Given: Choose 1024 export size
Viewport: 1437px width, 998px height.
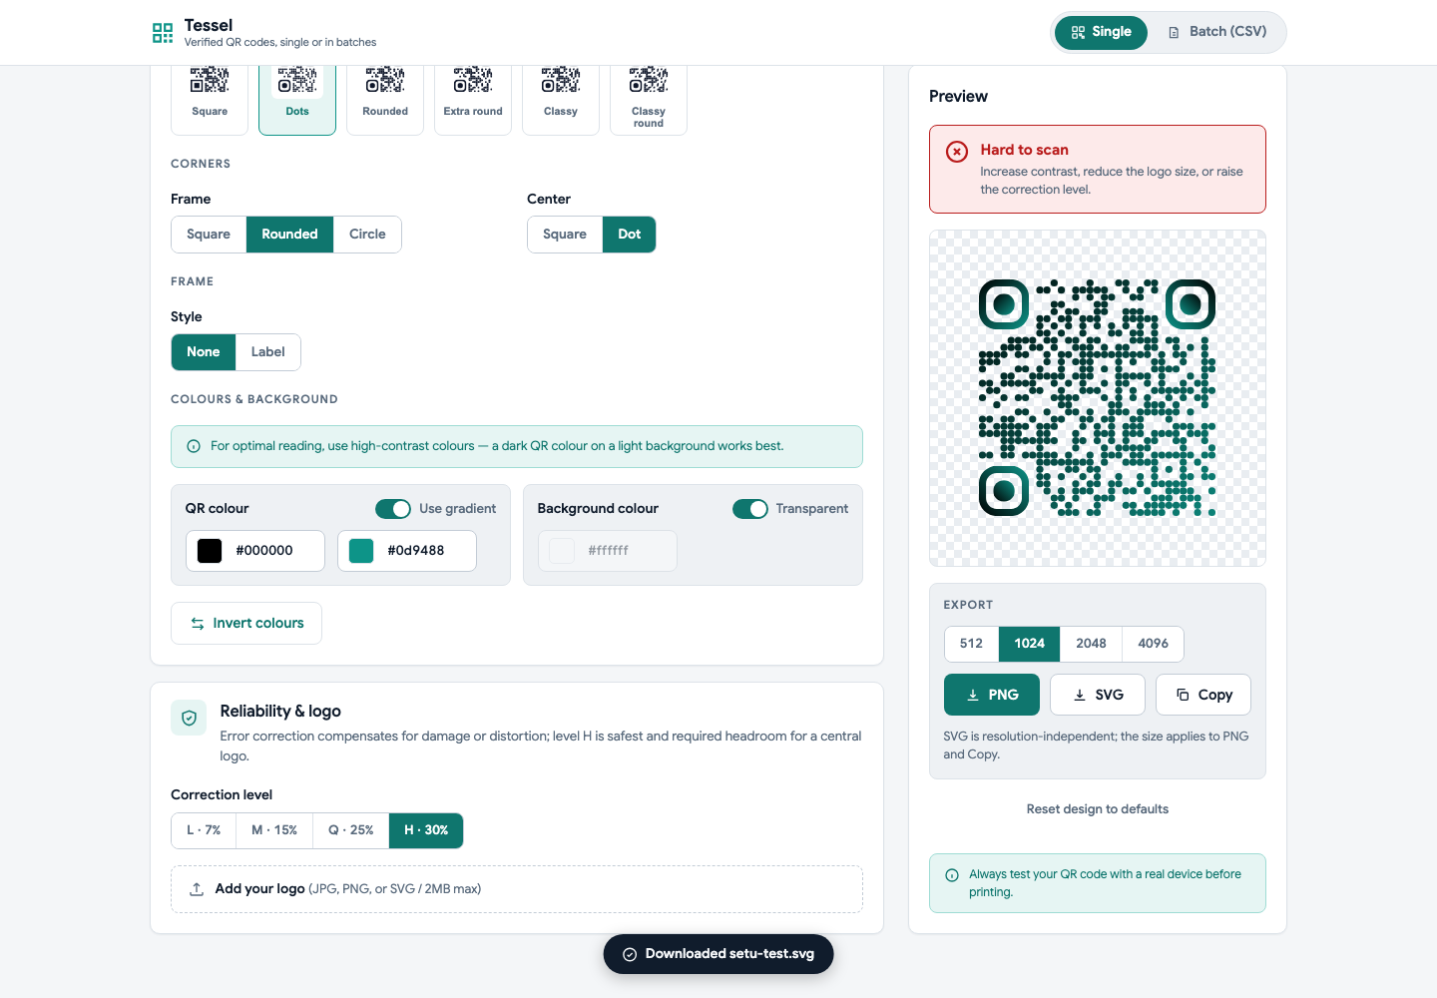Looking at the screenshot, I should tap(1030, 644).
